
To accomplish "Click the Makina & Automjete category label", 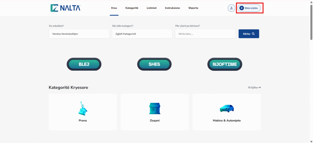I will [x=226, y=121].
